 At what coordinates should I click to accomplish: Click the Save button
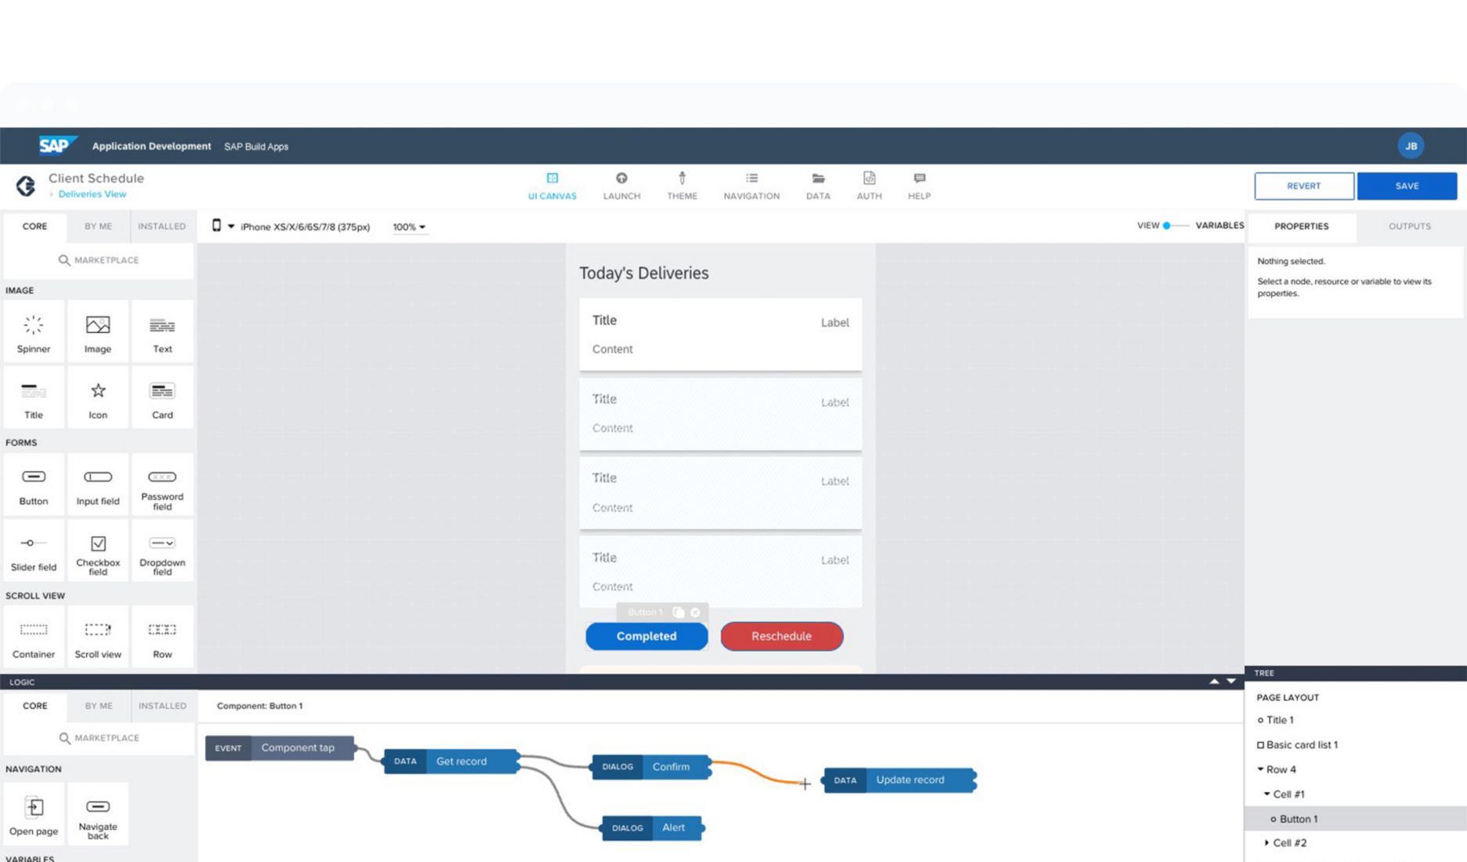tap(1407, 187)
